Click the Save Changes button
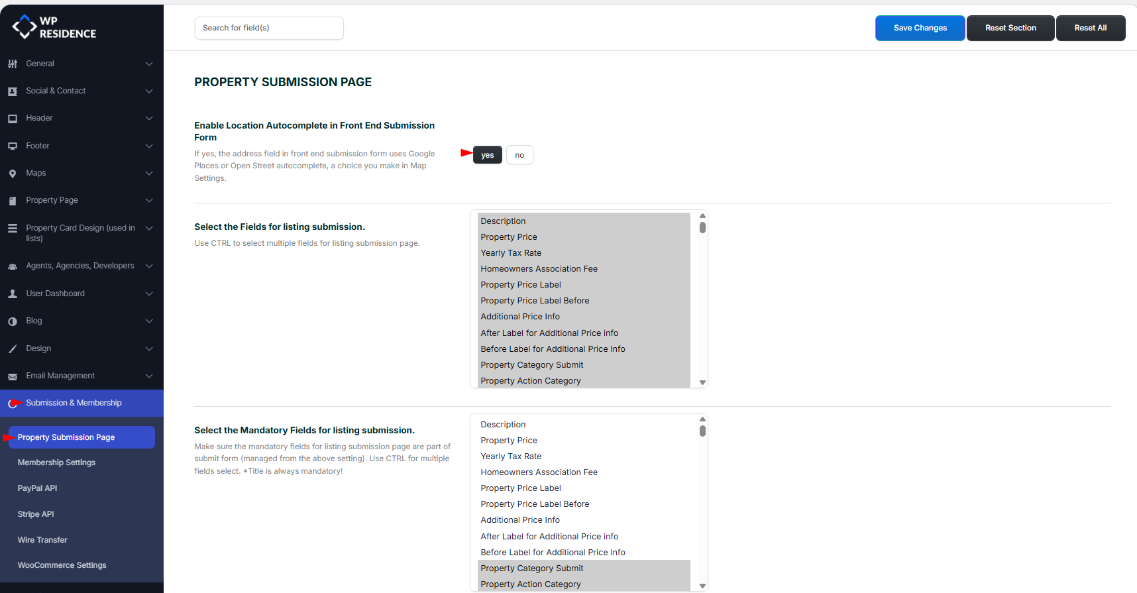This screenshot has height=593, width=1137. tap(920, 28)
